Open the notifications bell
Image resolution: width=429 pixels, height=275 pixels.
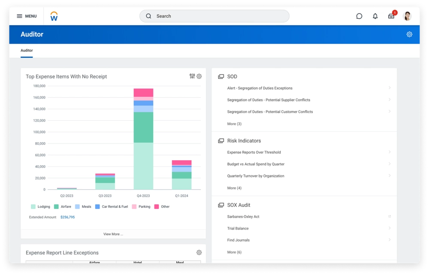[x=375, y=16]
